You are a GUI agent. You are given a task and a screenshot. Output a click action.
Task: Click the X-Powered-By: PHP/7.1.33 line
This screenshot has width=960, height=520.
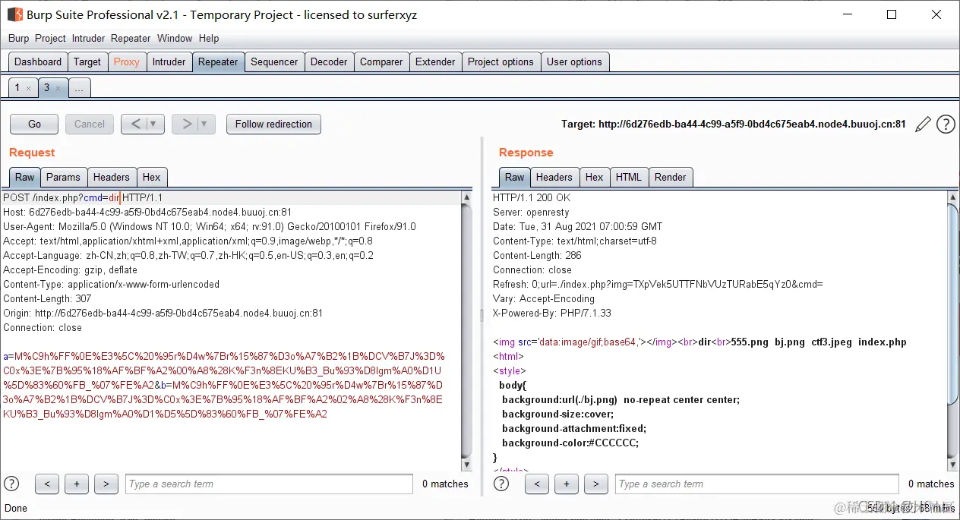click(551, 313)
